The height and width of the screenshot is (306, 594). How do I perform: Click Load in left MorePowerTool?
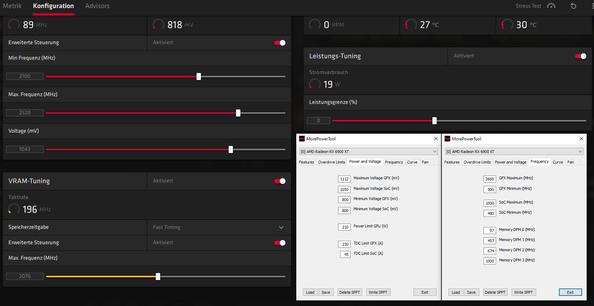pos(310,292)
